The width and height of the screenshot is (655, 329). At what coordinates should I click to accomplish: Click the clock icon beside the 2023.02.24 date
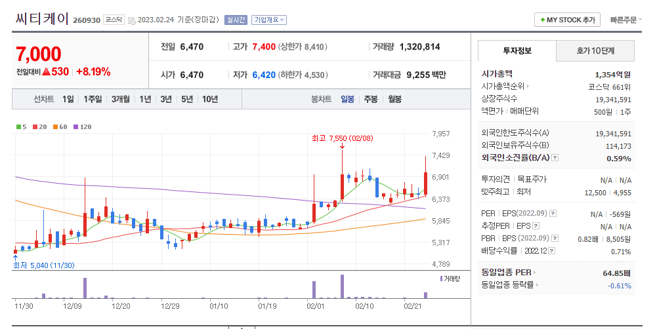131,20
